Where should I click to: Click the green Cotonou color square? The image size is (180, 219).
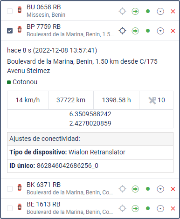point(9,82)
